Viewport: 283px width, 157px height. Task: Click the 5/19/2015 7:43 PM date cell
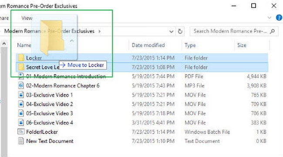(x=153, y=85)
